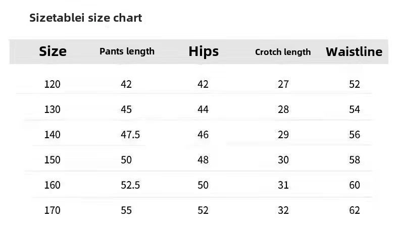Click pants length value 47.5
Image resolution: width=399 pixels, height=231 pixels.
(x=130, y=135)
